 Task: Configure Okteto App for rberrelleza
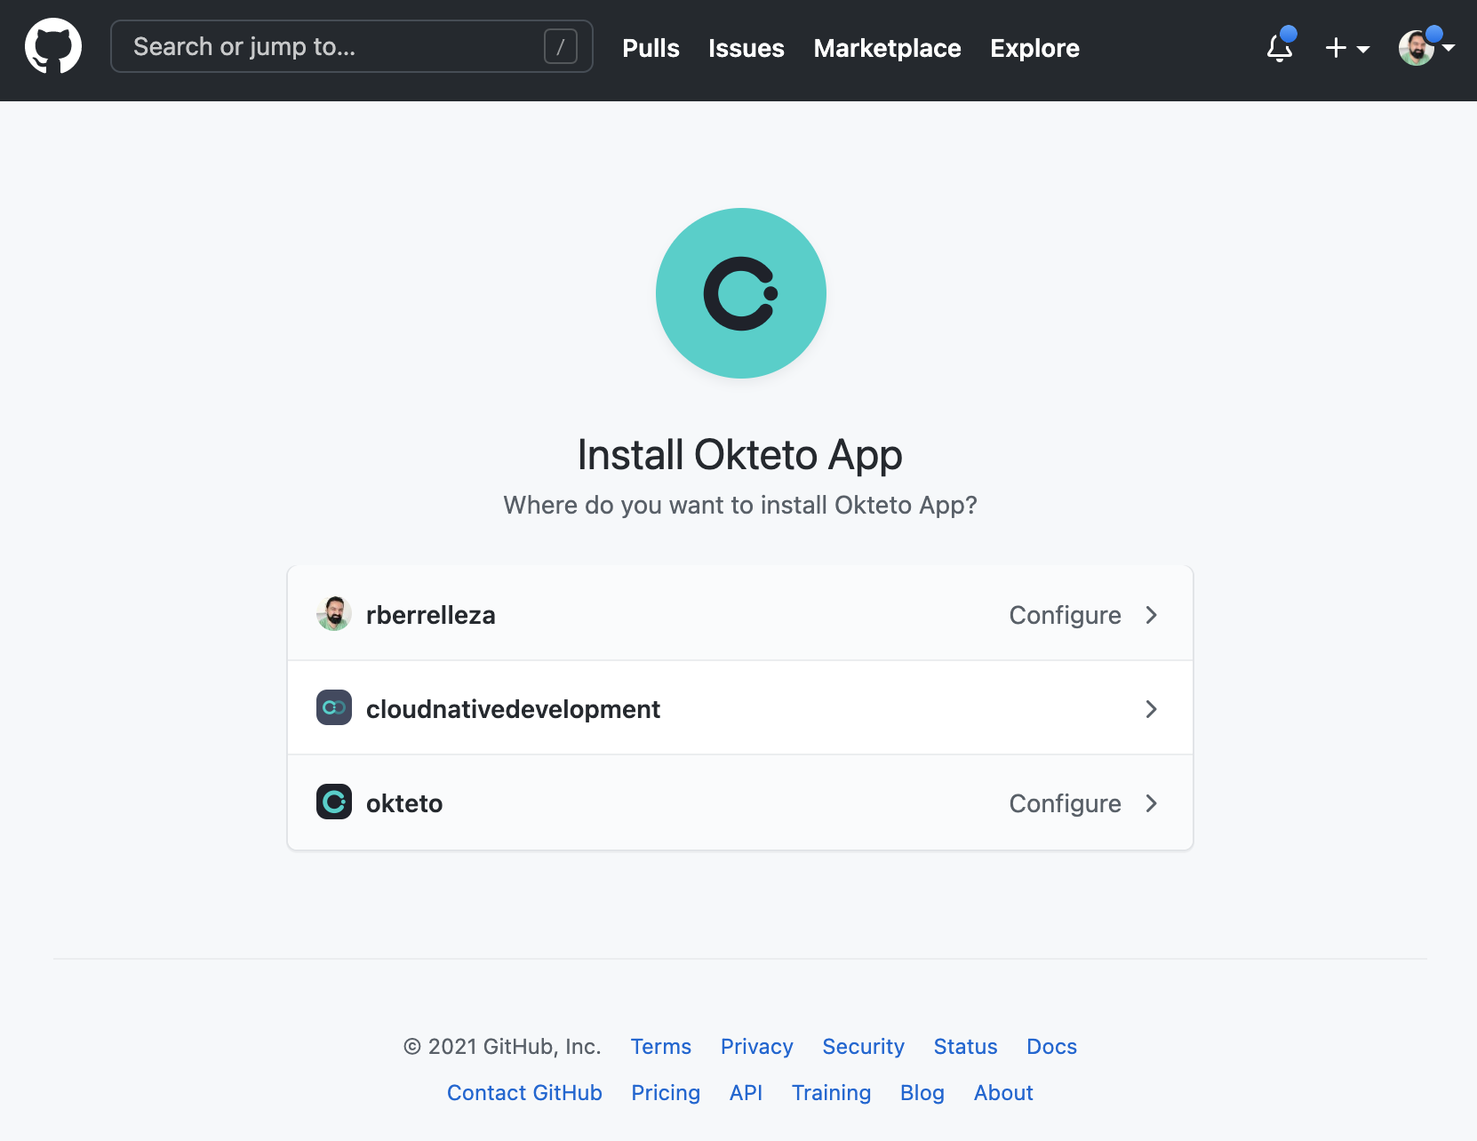pyautogui.click(x=1064, y=614)
